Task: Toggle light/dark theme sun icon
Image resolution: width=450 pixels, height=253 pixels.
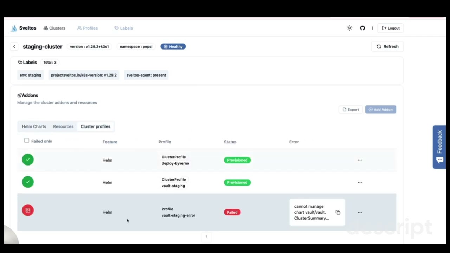Action: [349, 28]
